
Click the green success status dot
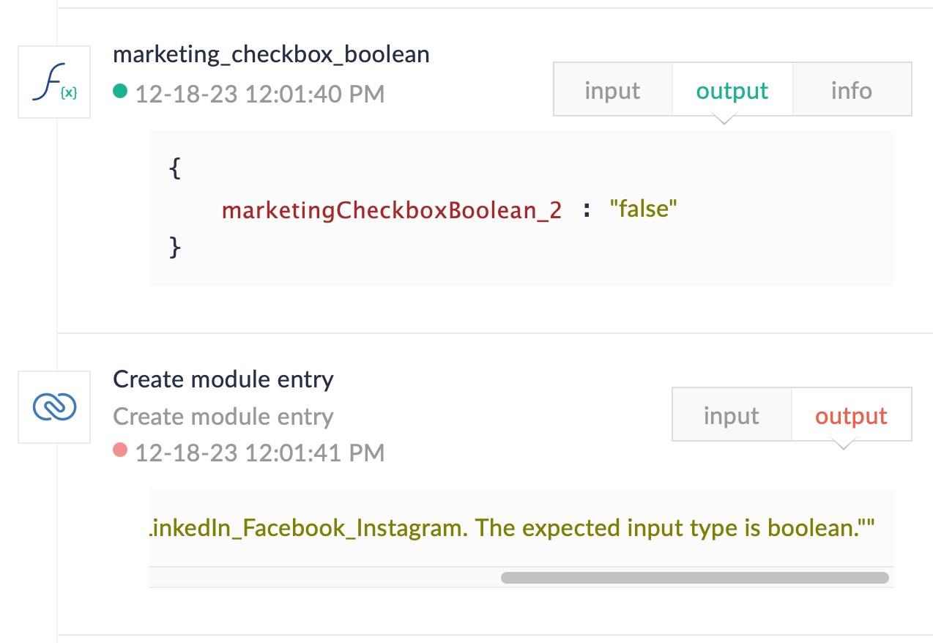pos(120,92)
